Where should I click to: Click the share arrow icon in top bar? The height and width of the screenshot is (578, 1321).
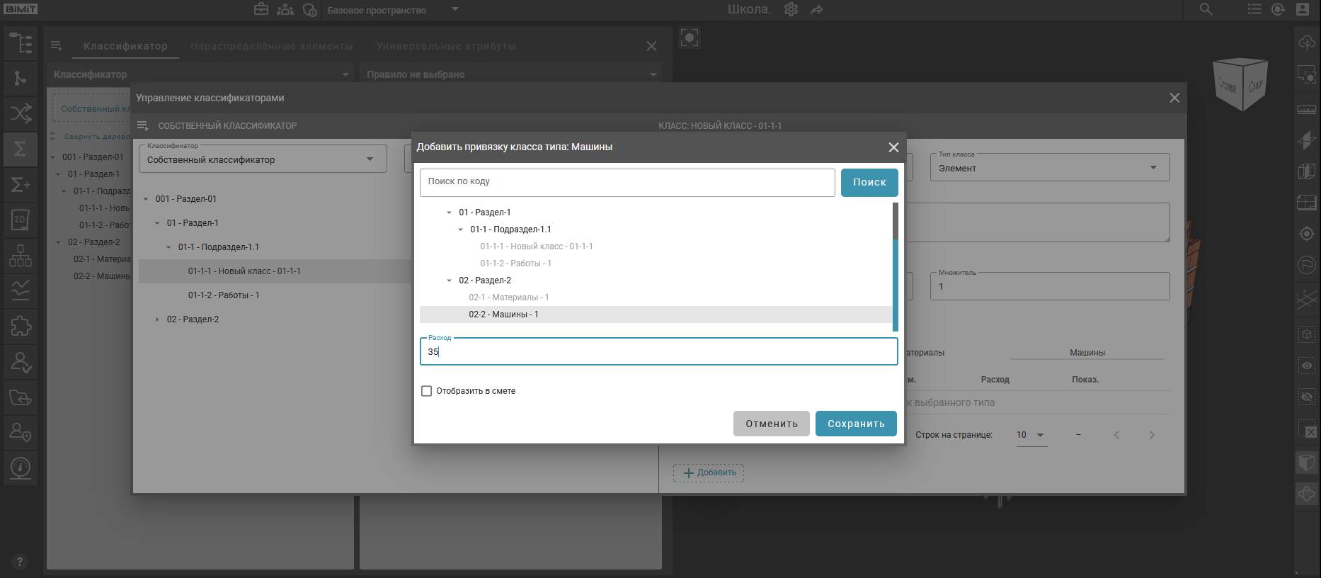[x=816, y=9]
